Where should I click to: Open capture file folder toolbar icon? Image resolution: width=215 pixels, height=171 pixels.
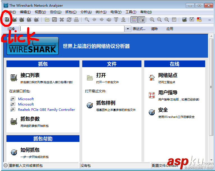pyautogui.click(x=47, y=20)
